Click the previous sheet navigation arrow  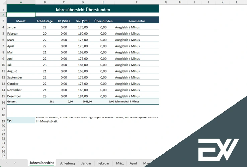7,163
